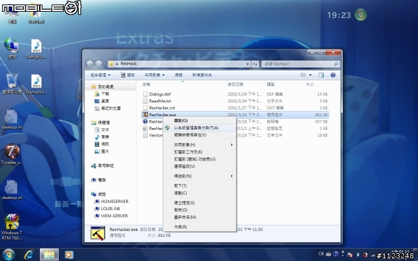Expand the 共用對象 toolbar dropdown
The height and width of the screenshot is (261, 418).
[155, 75]
